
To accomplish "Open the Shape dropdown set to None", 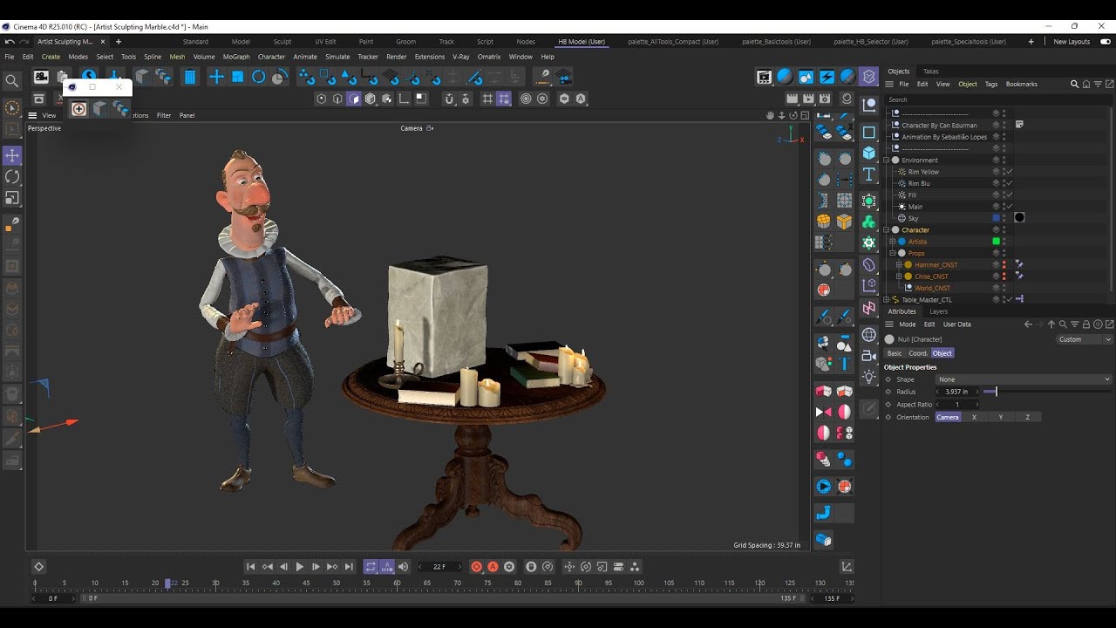I will [1024, 379].
